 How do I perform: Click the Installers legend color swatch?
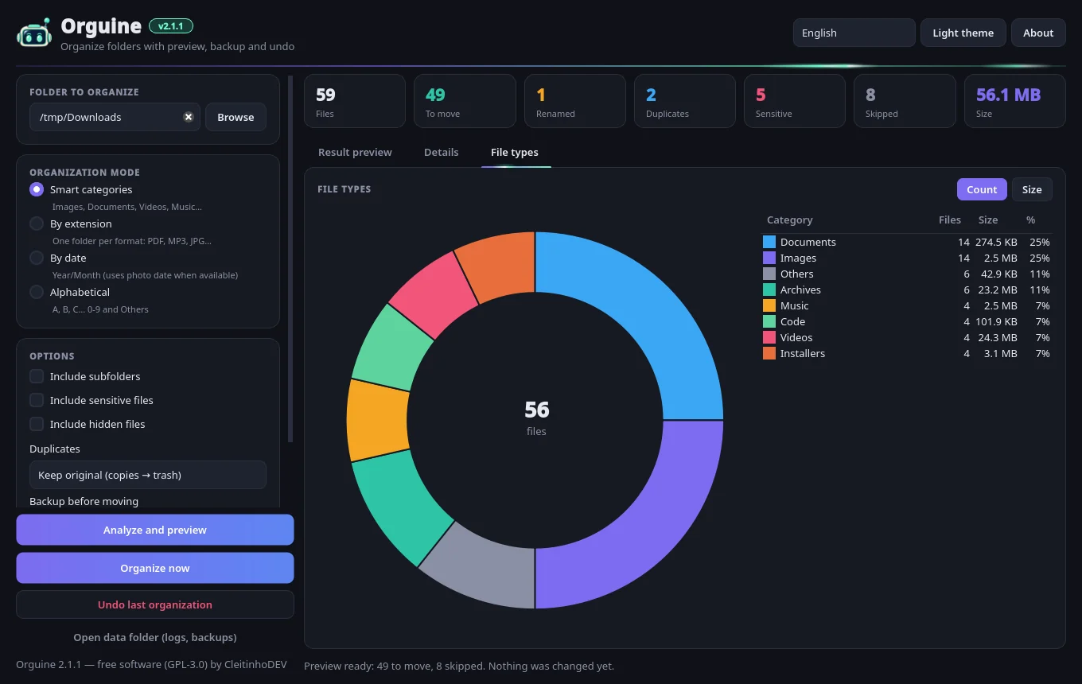click(x=769, y=353)
